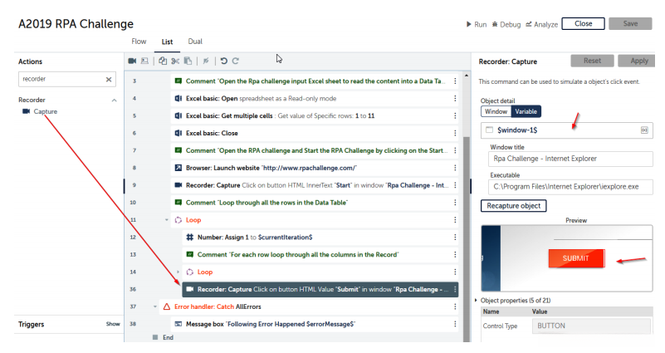Select the Browser: Launch website line
Screen dimensions: 665x353
pos(315,168)
